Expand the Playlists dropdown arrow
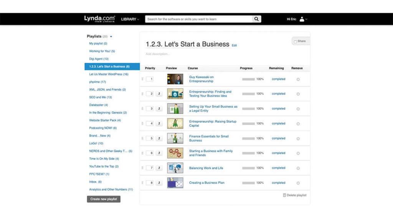The image size is (393, 221). tap(111, 37)
